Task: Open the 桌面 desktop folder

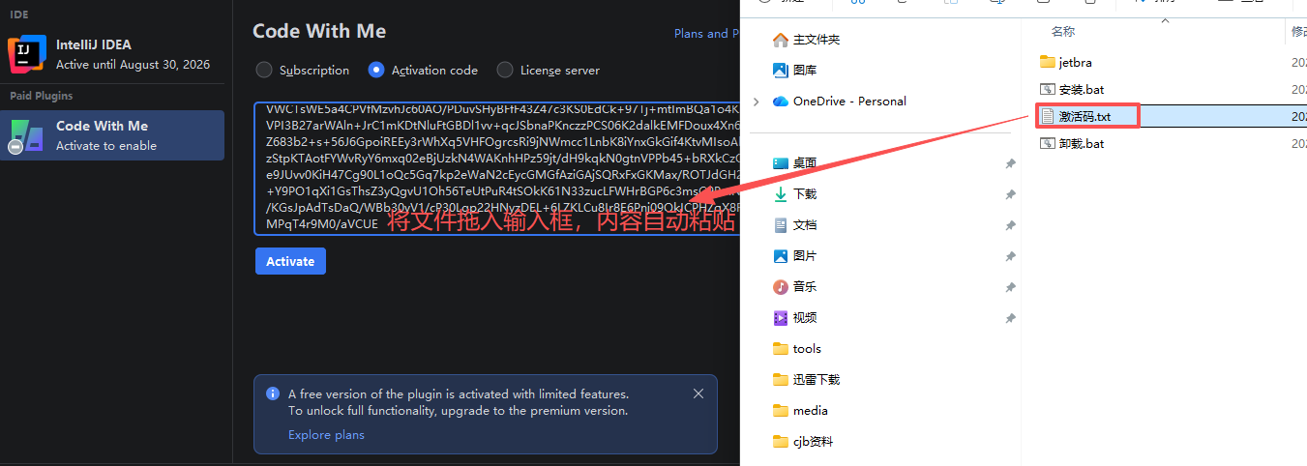Action: pyautogui.click(x=795, y=163)
